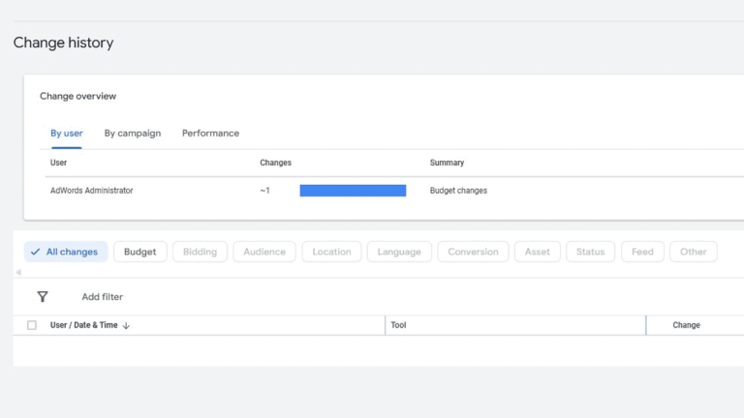Click the Change column header
This screenshot has height=418, width=744.
[x=686, y=325]
